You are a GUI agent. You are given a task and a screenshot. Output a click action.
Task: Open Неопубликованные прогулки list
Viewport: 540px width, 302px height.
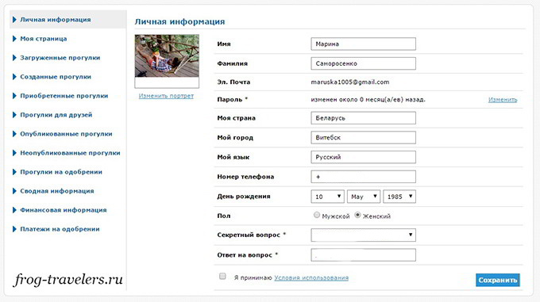(70, 153)
